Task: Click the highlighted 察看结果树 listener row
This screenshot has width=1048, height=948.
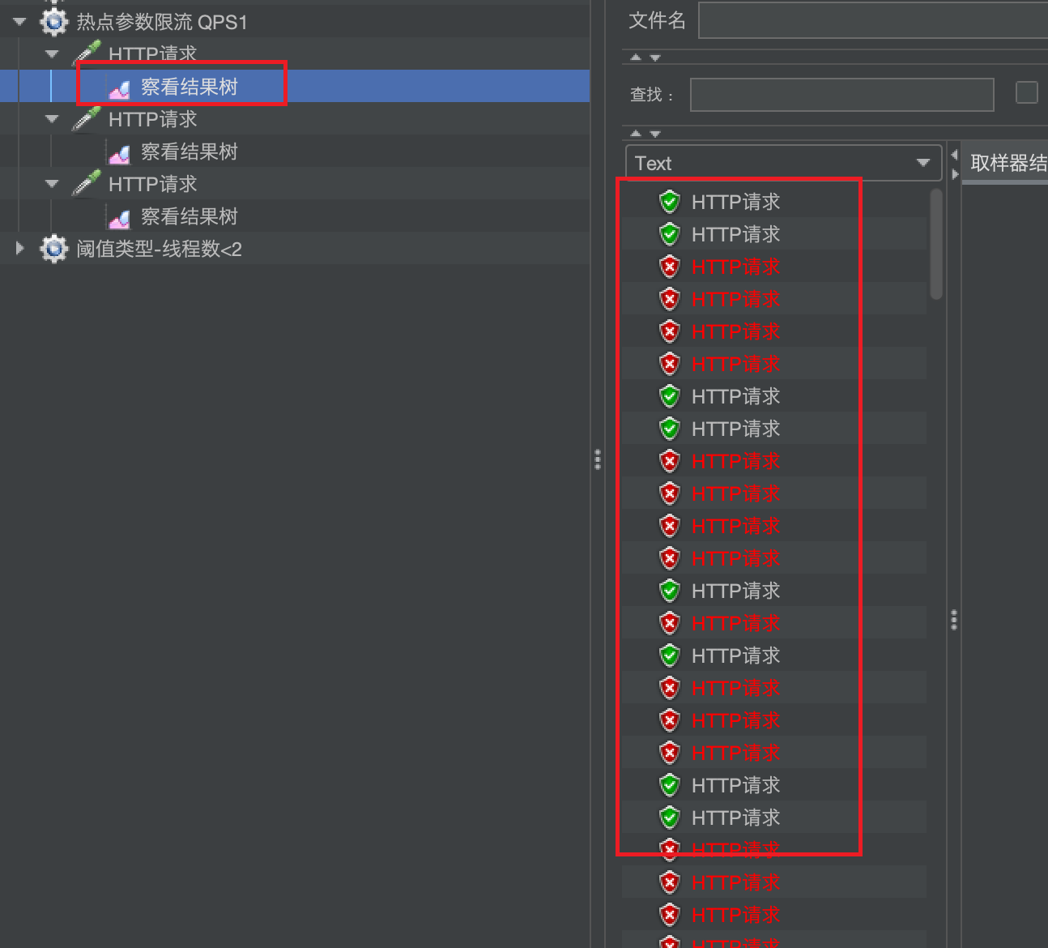Action: (295, 86)
